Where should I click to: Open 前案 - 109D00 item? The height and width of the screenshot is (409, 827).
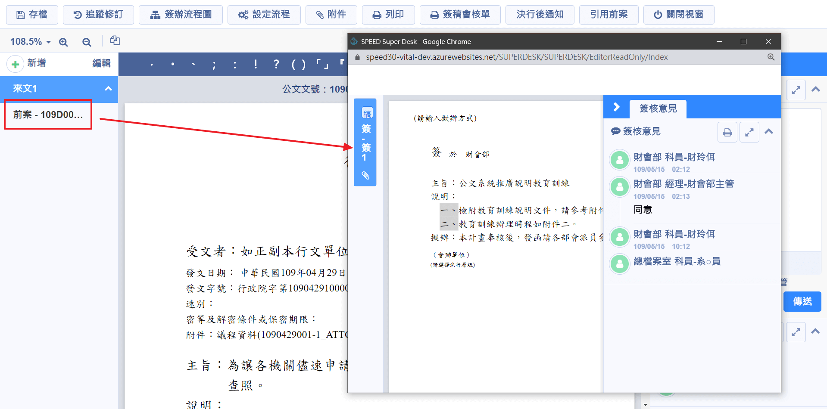(48, 115)
